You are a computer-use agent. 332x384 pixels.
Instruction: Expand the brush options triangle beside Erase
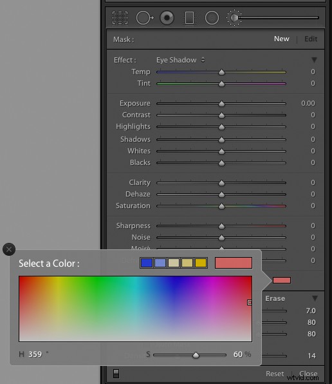coord(315,298)
